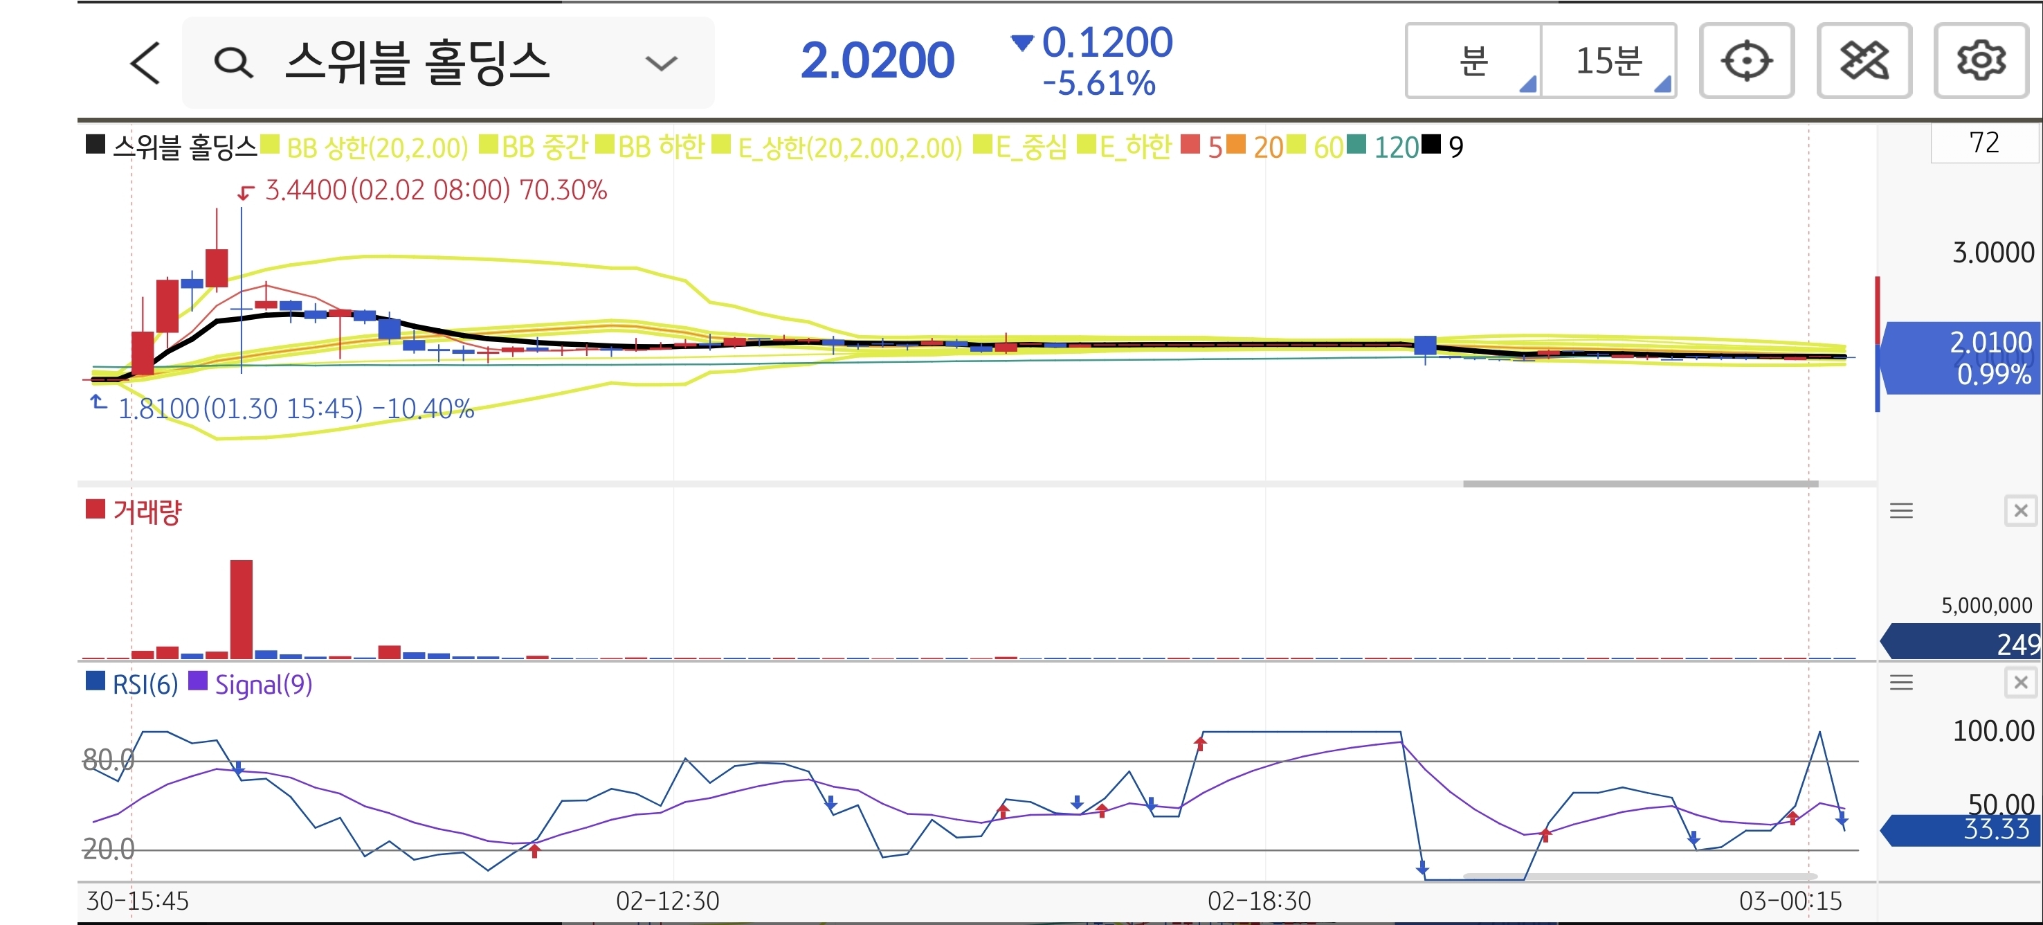Close the volume indicator panel

tap(2020, 511)
